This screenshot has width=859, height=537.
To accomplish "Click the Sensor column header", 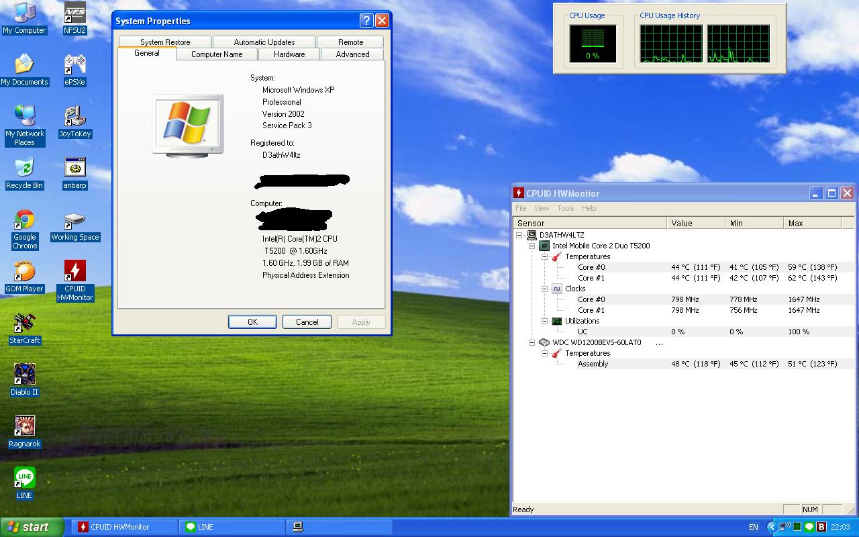I will click(x=591, y=223).
